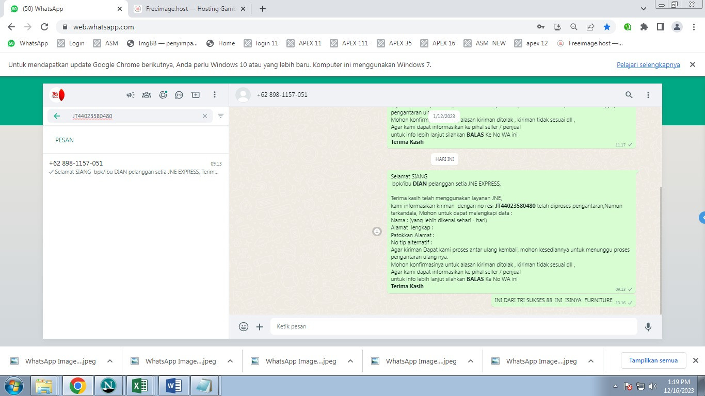Install the app from address bar icon

(x=557, y=27)
